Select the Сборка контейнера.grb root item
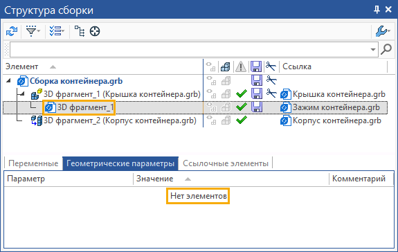Viewport: 398px width, 252px height. click(76, 81)
